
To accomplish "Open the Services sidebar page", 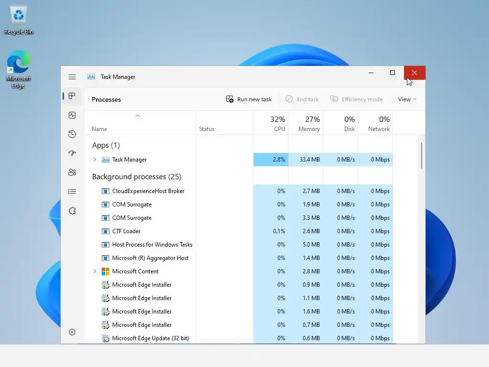I will point(72,211).
